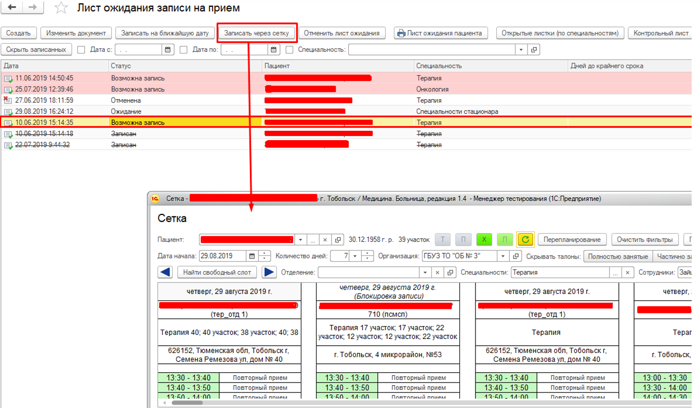
Task: Expand the Специальность dropdown in top filter
Action: (x=521, y=50)
